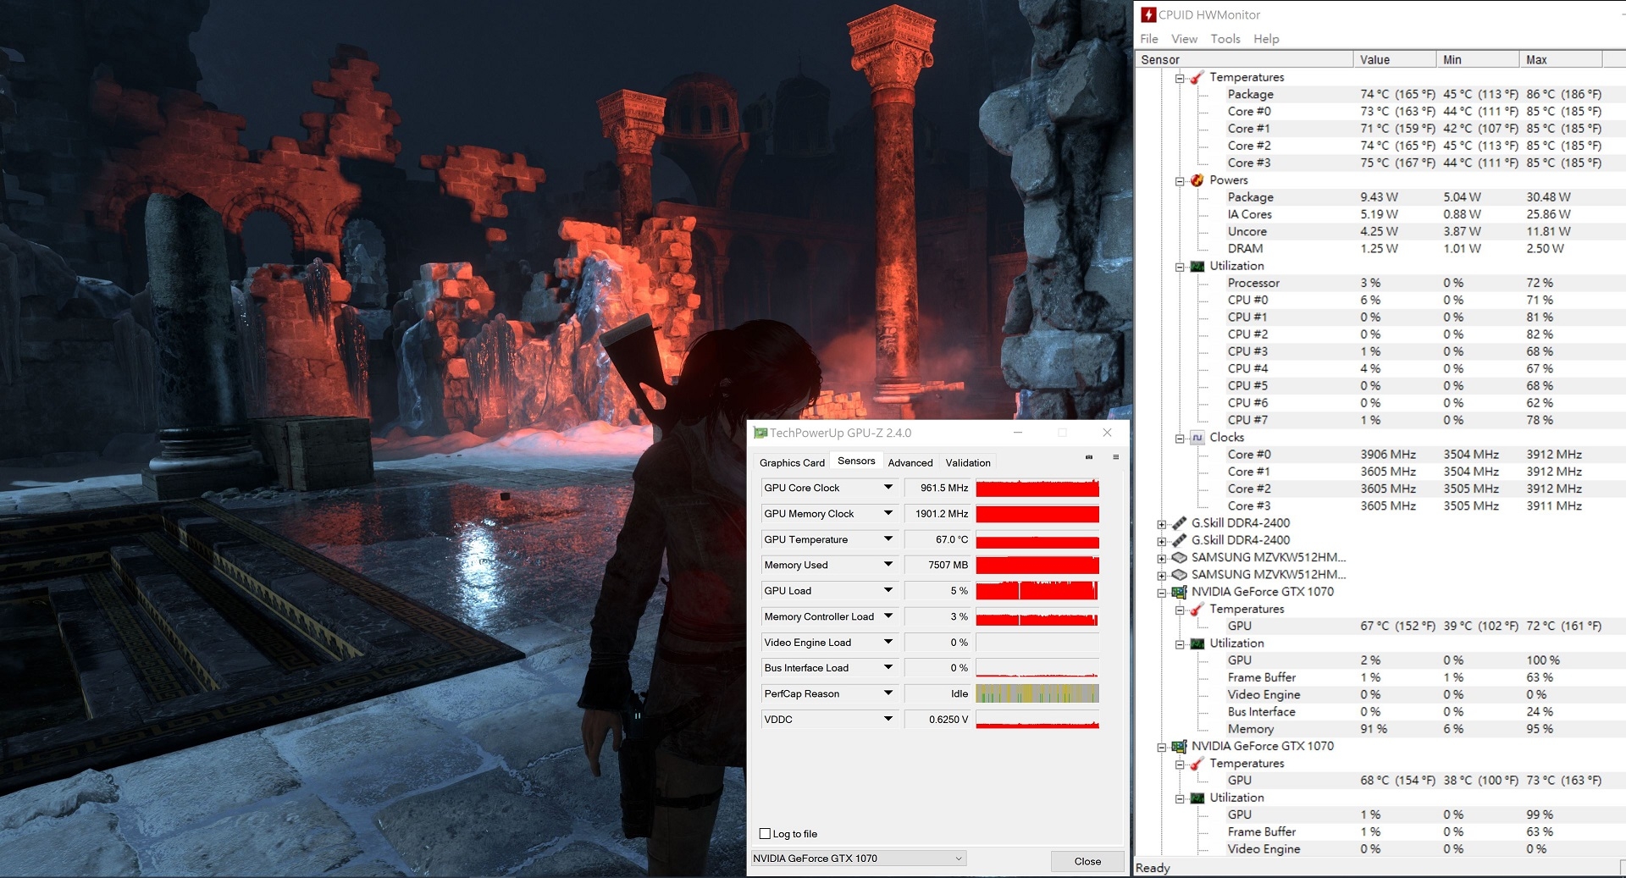
Task: Expand the first SAMSUNG MZVKW512HM node
Action: pyautogui.click(x=1162, y=559)
